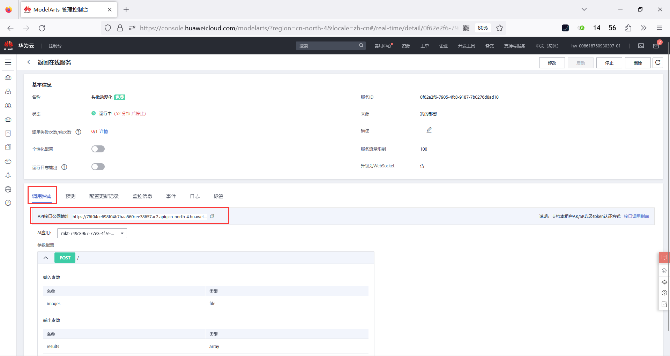The height and width of the screenshot is (356, 670).
Task: Open the CloudShell terminal icon
Action: point(641,46)
